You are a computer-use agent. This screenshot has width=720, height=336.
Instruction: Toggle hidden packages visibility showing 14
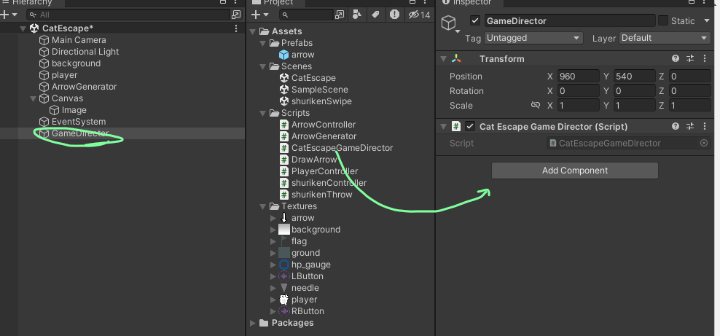click(x=419, y=15)
